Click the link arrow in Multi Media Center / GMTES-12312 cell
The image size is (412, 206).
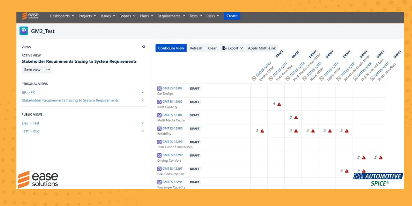click(291, 117)
